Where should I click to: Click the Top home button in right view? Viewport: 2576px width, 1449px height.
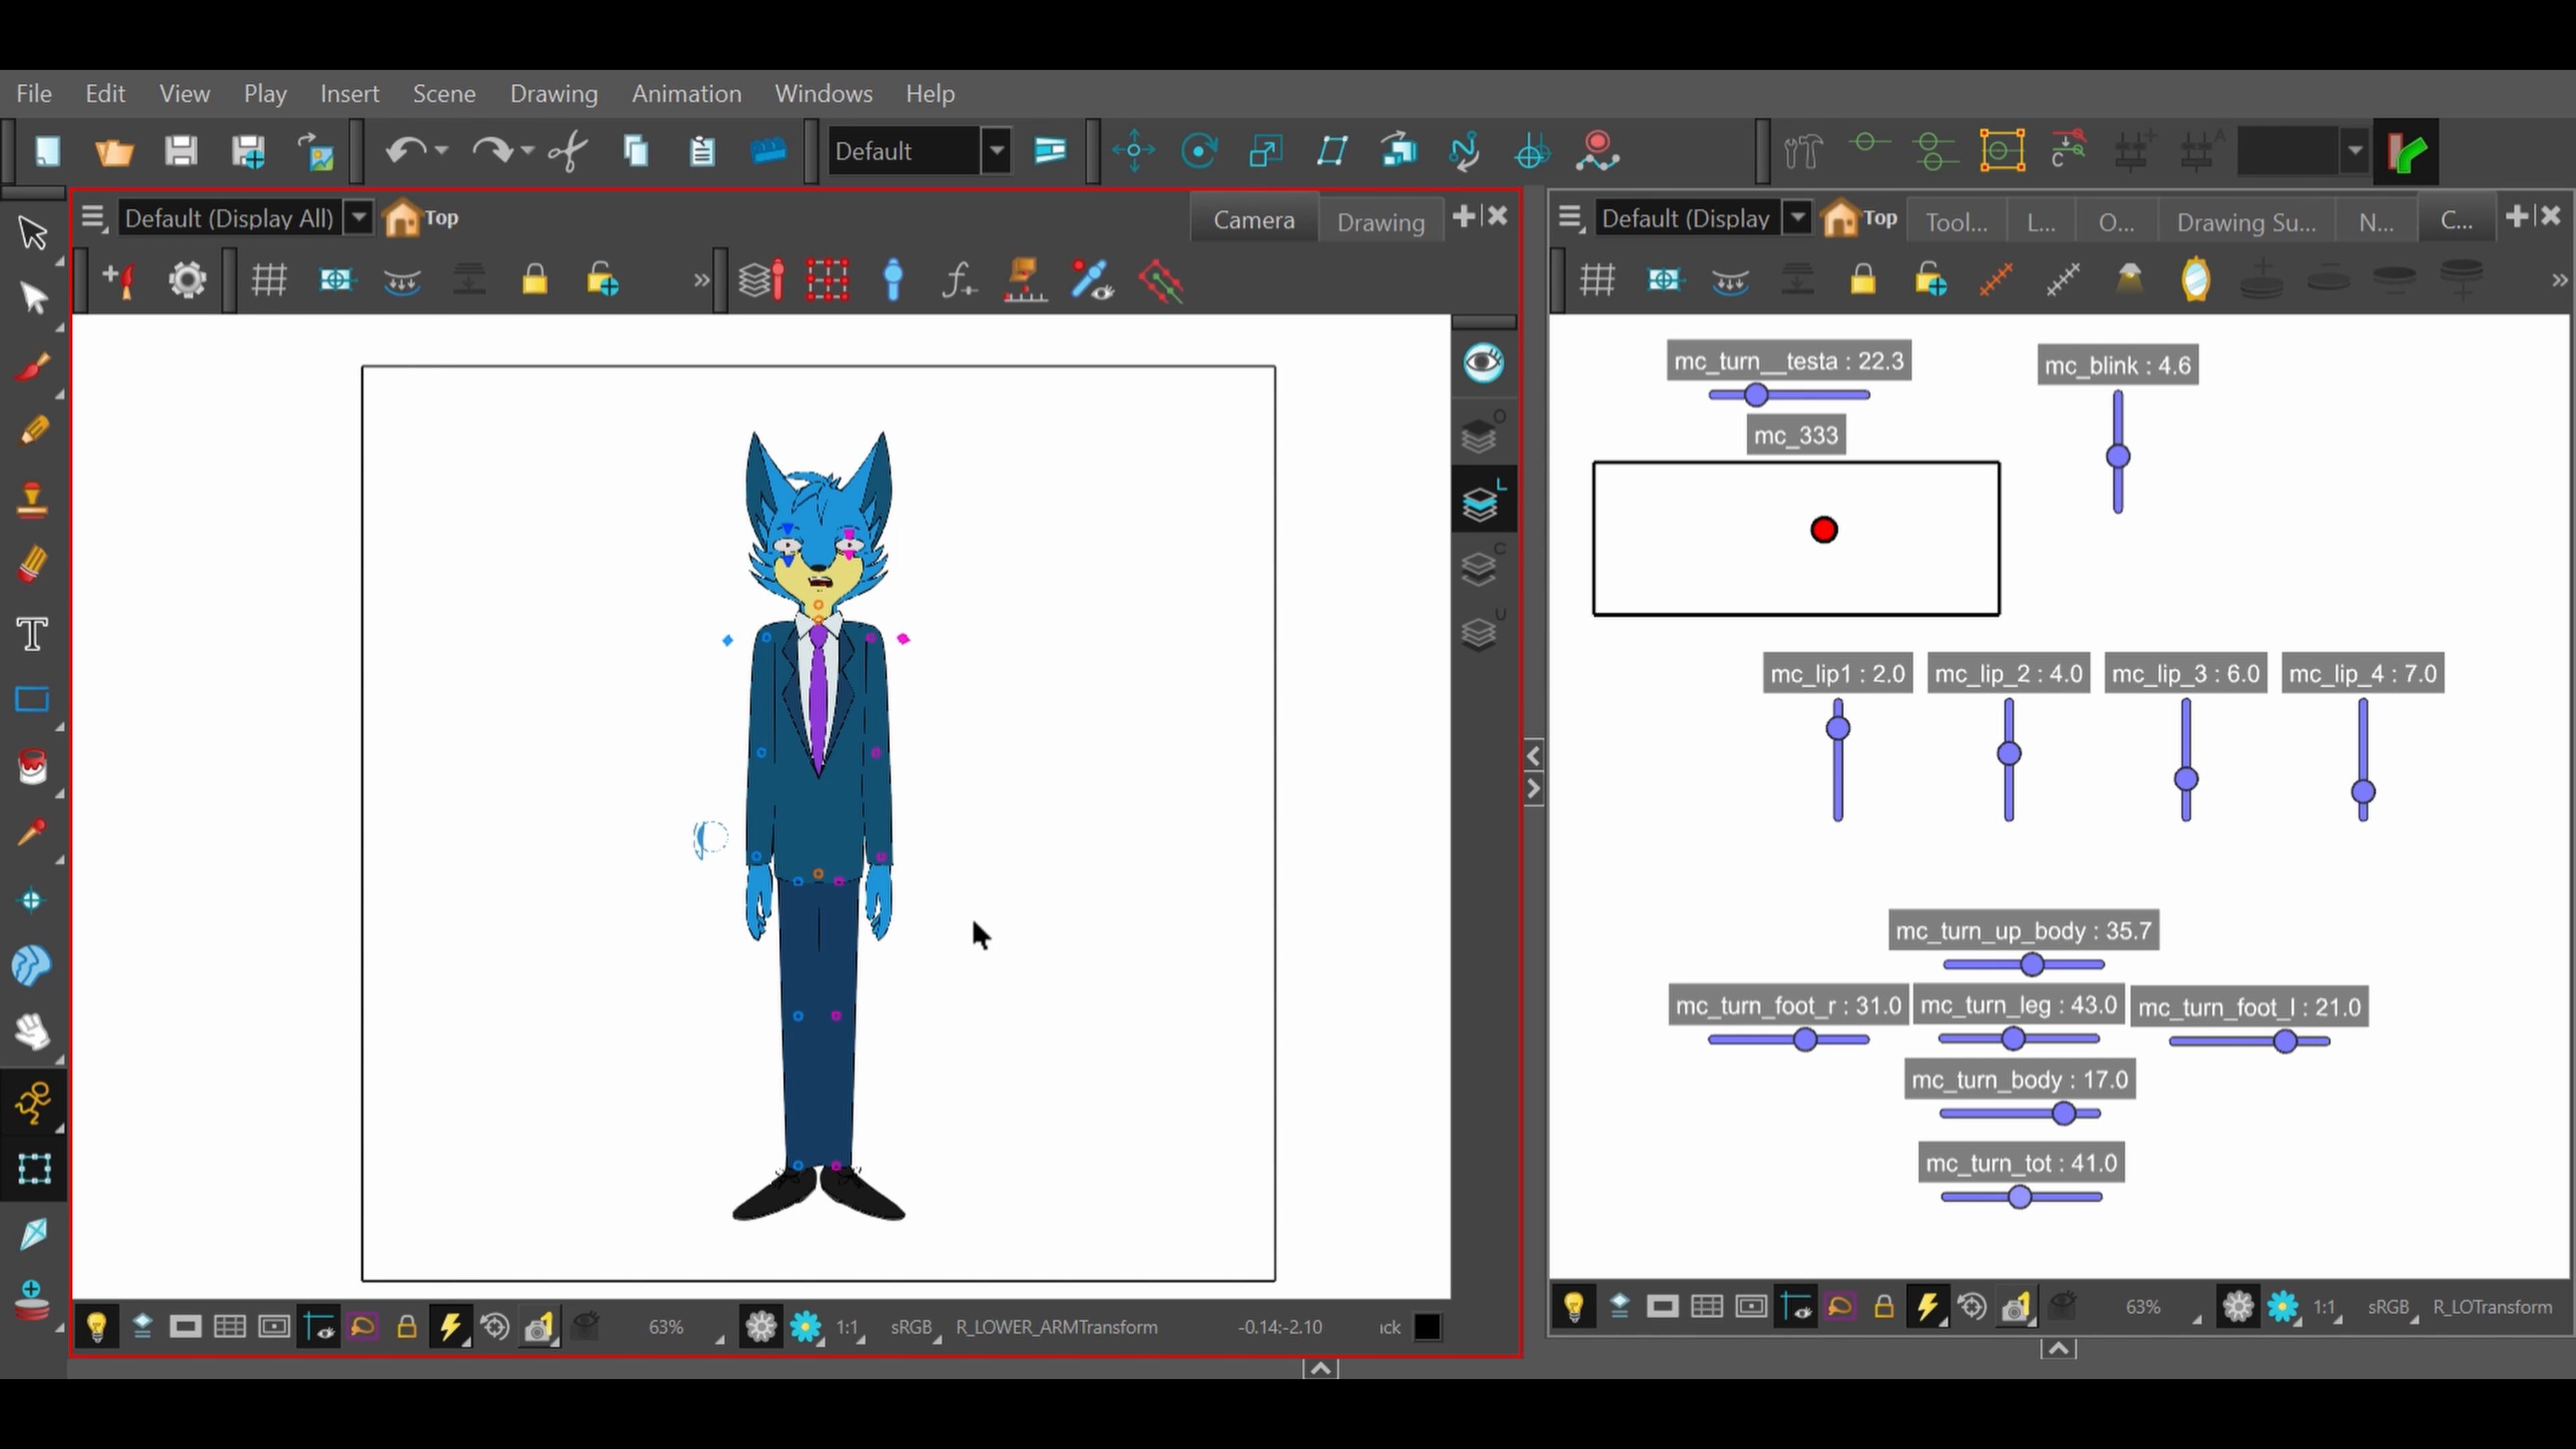point(1860,218)
